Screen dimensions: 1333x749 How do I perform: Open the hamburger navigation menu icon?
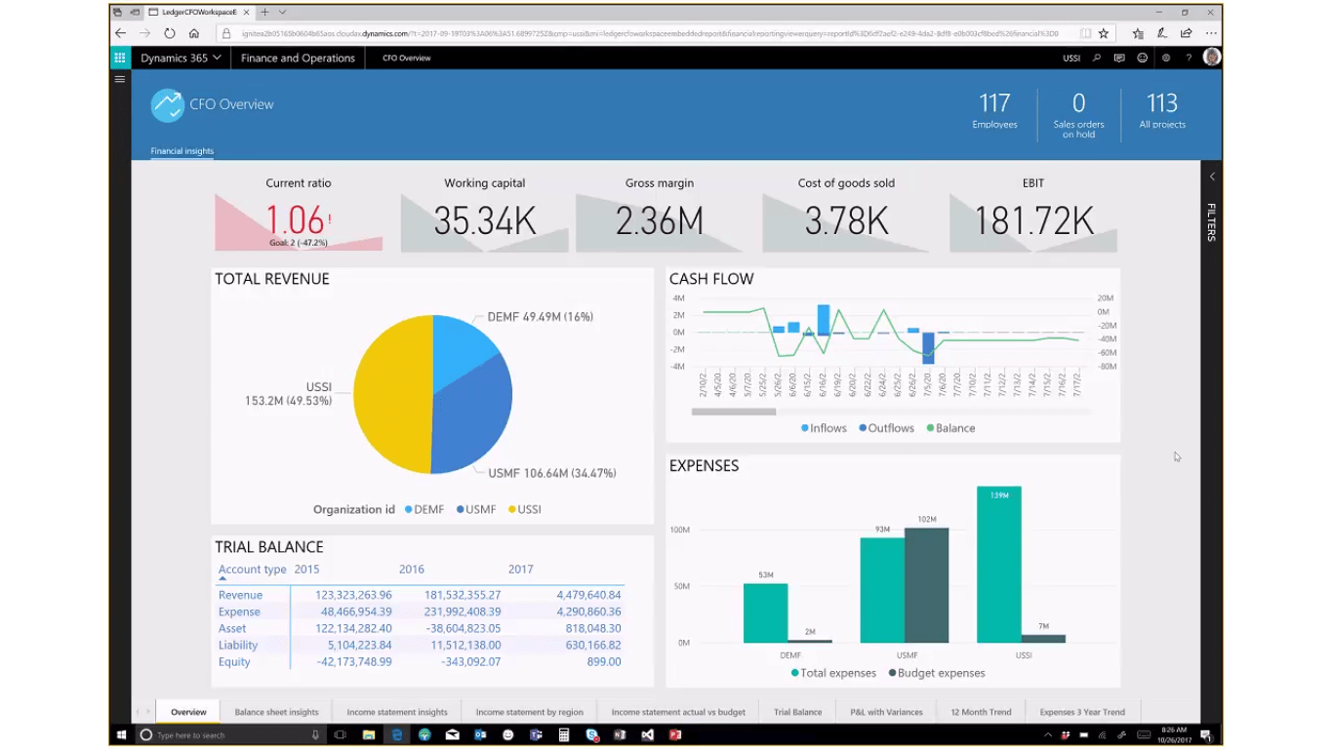[x=119, y=79]
